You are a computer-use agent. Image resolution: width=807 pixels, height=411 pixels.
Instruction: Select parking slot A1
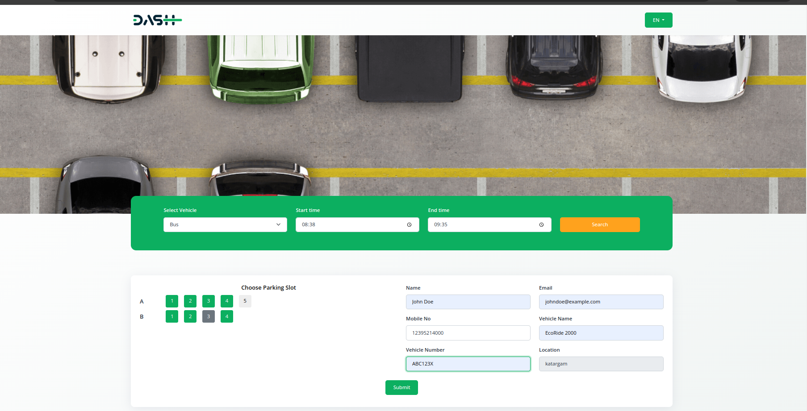[172, 301]
